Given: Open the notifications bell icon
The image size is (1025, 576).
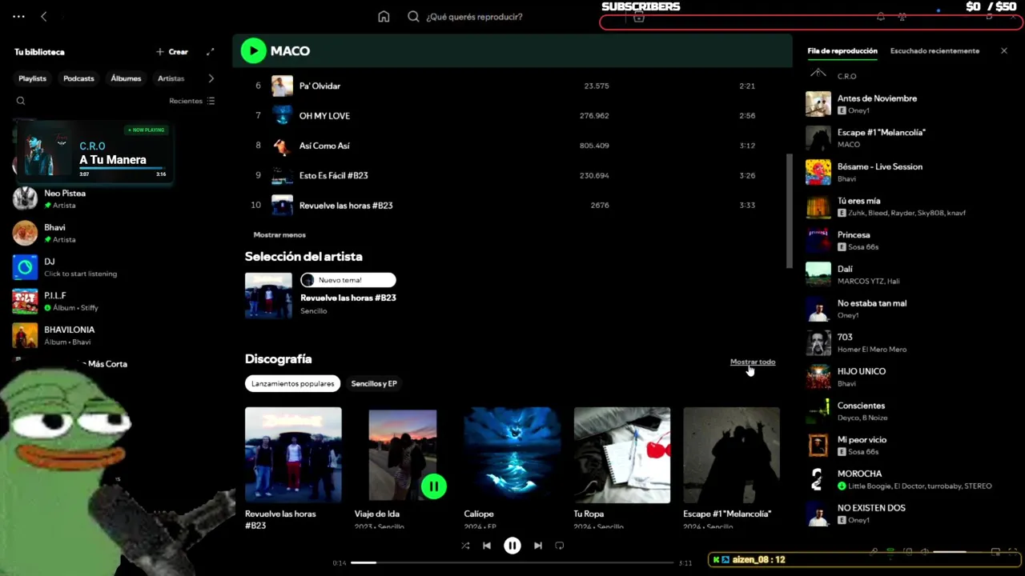Looking at the screenshot, I should pyautogui.click(x=880, y=17).
